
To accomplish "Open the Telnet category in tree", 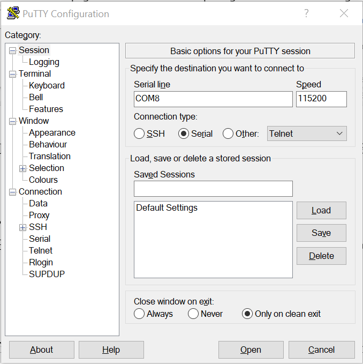I will 41,251.
